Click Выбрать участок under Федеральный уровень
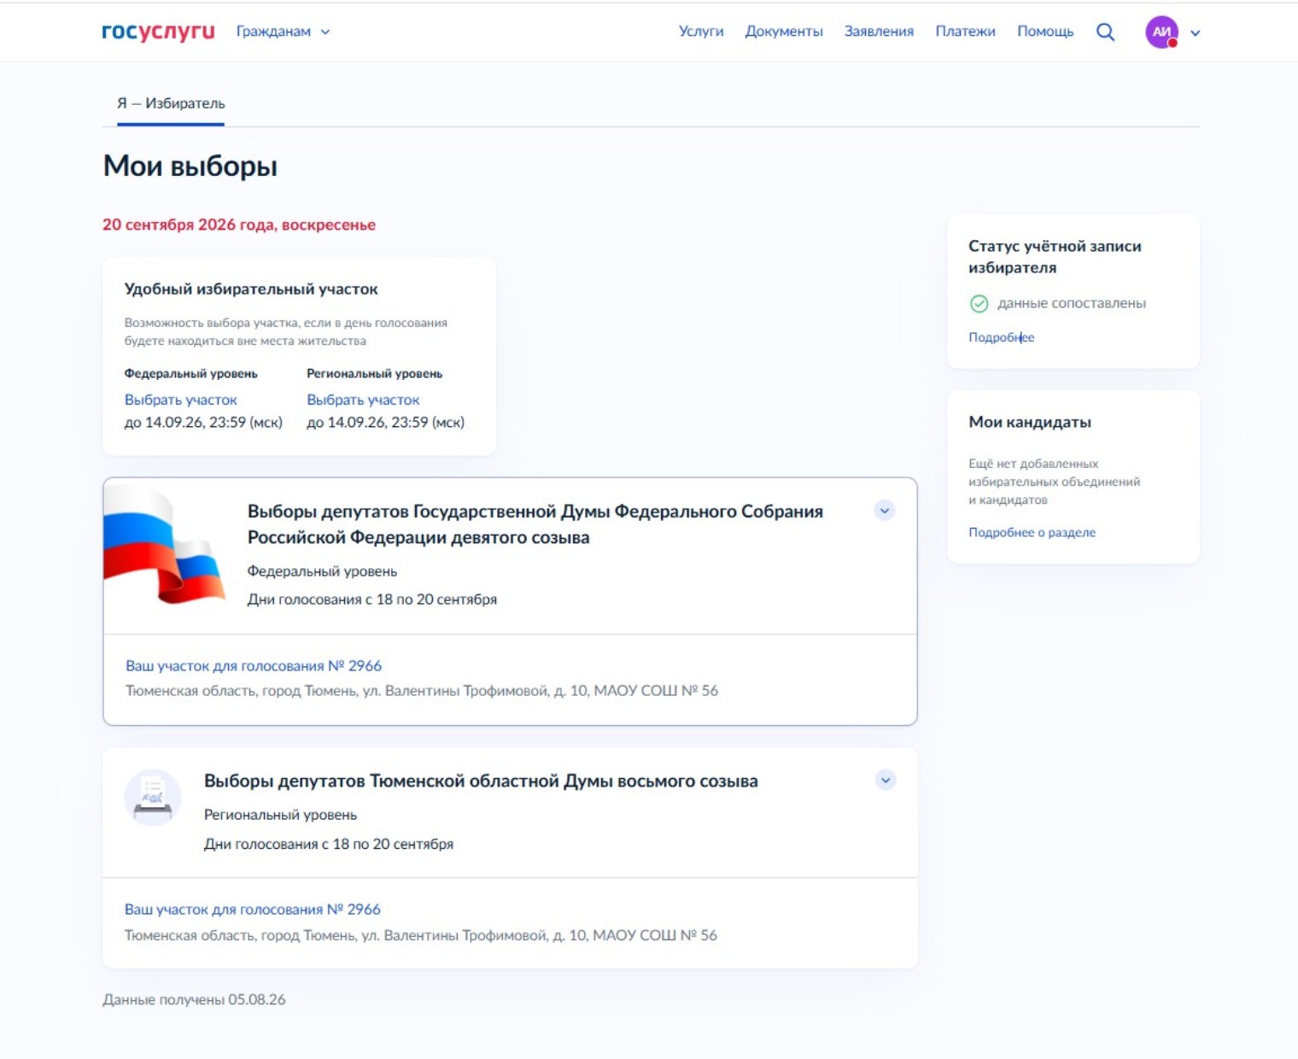 [181, 400]
